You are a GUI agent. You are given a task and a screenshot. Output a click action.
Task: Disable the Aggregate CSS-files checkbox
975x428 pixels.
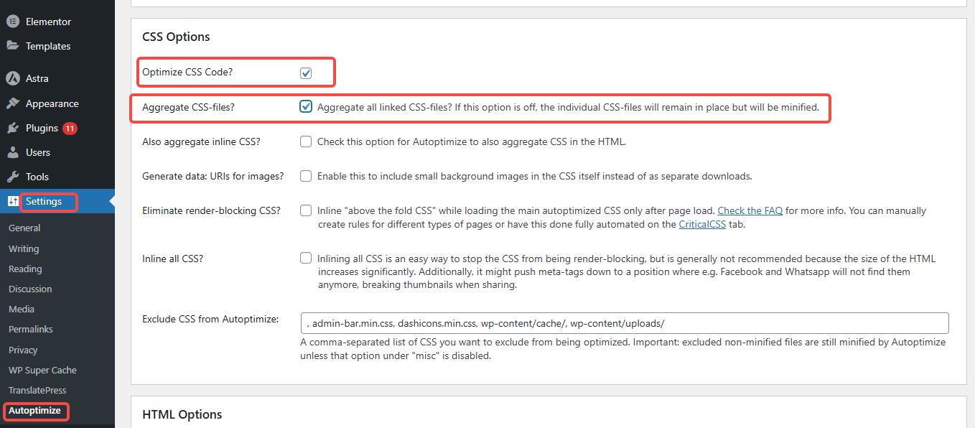point(306,107)
